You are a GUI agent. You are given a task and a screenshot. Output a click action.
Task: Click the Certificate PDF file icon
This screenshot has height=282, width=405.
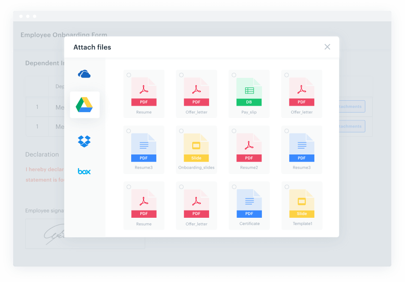coord(249,203)
